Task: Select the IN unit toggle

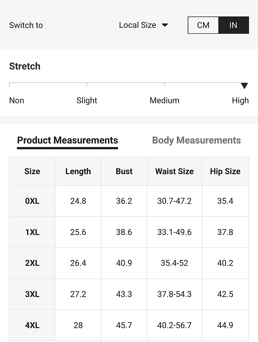Action: click(x=233, y=25)
